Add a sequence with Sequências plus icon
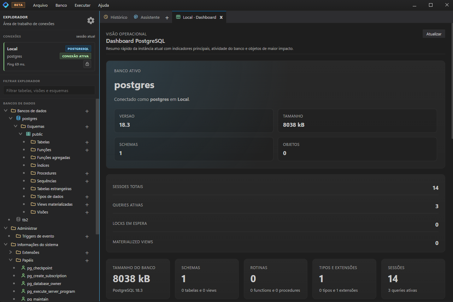 pyautogui.click(x=87, y=181)
